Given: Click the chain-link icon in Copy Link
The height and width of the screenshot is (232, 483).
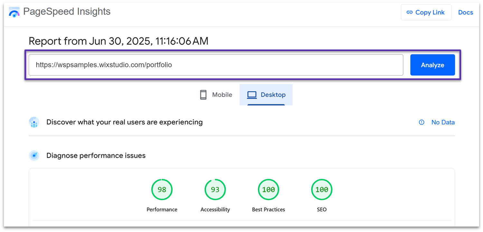Looking at the screenshot, I should pos(410,12).
